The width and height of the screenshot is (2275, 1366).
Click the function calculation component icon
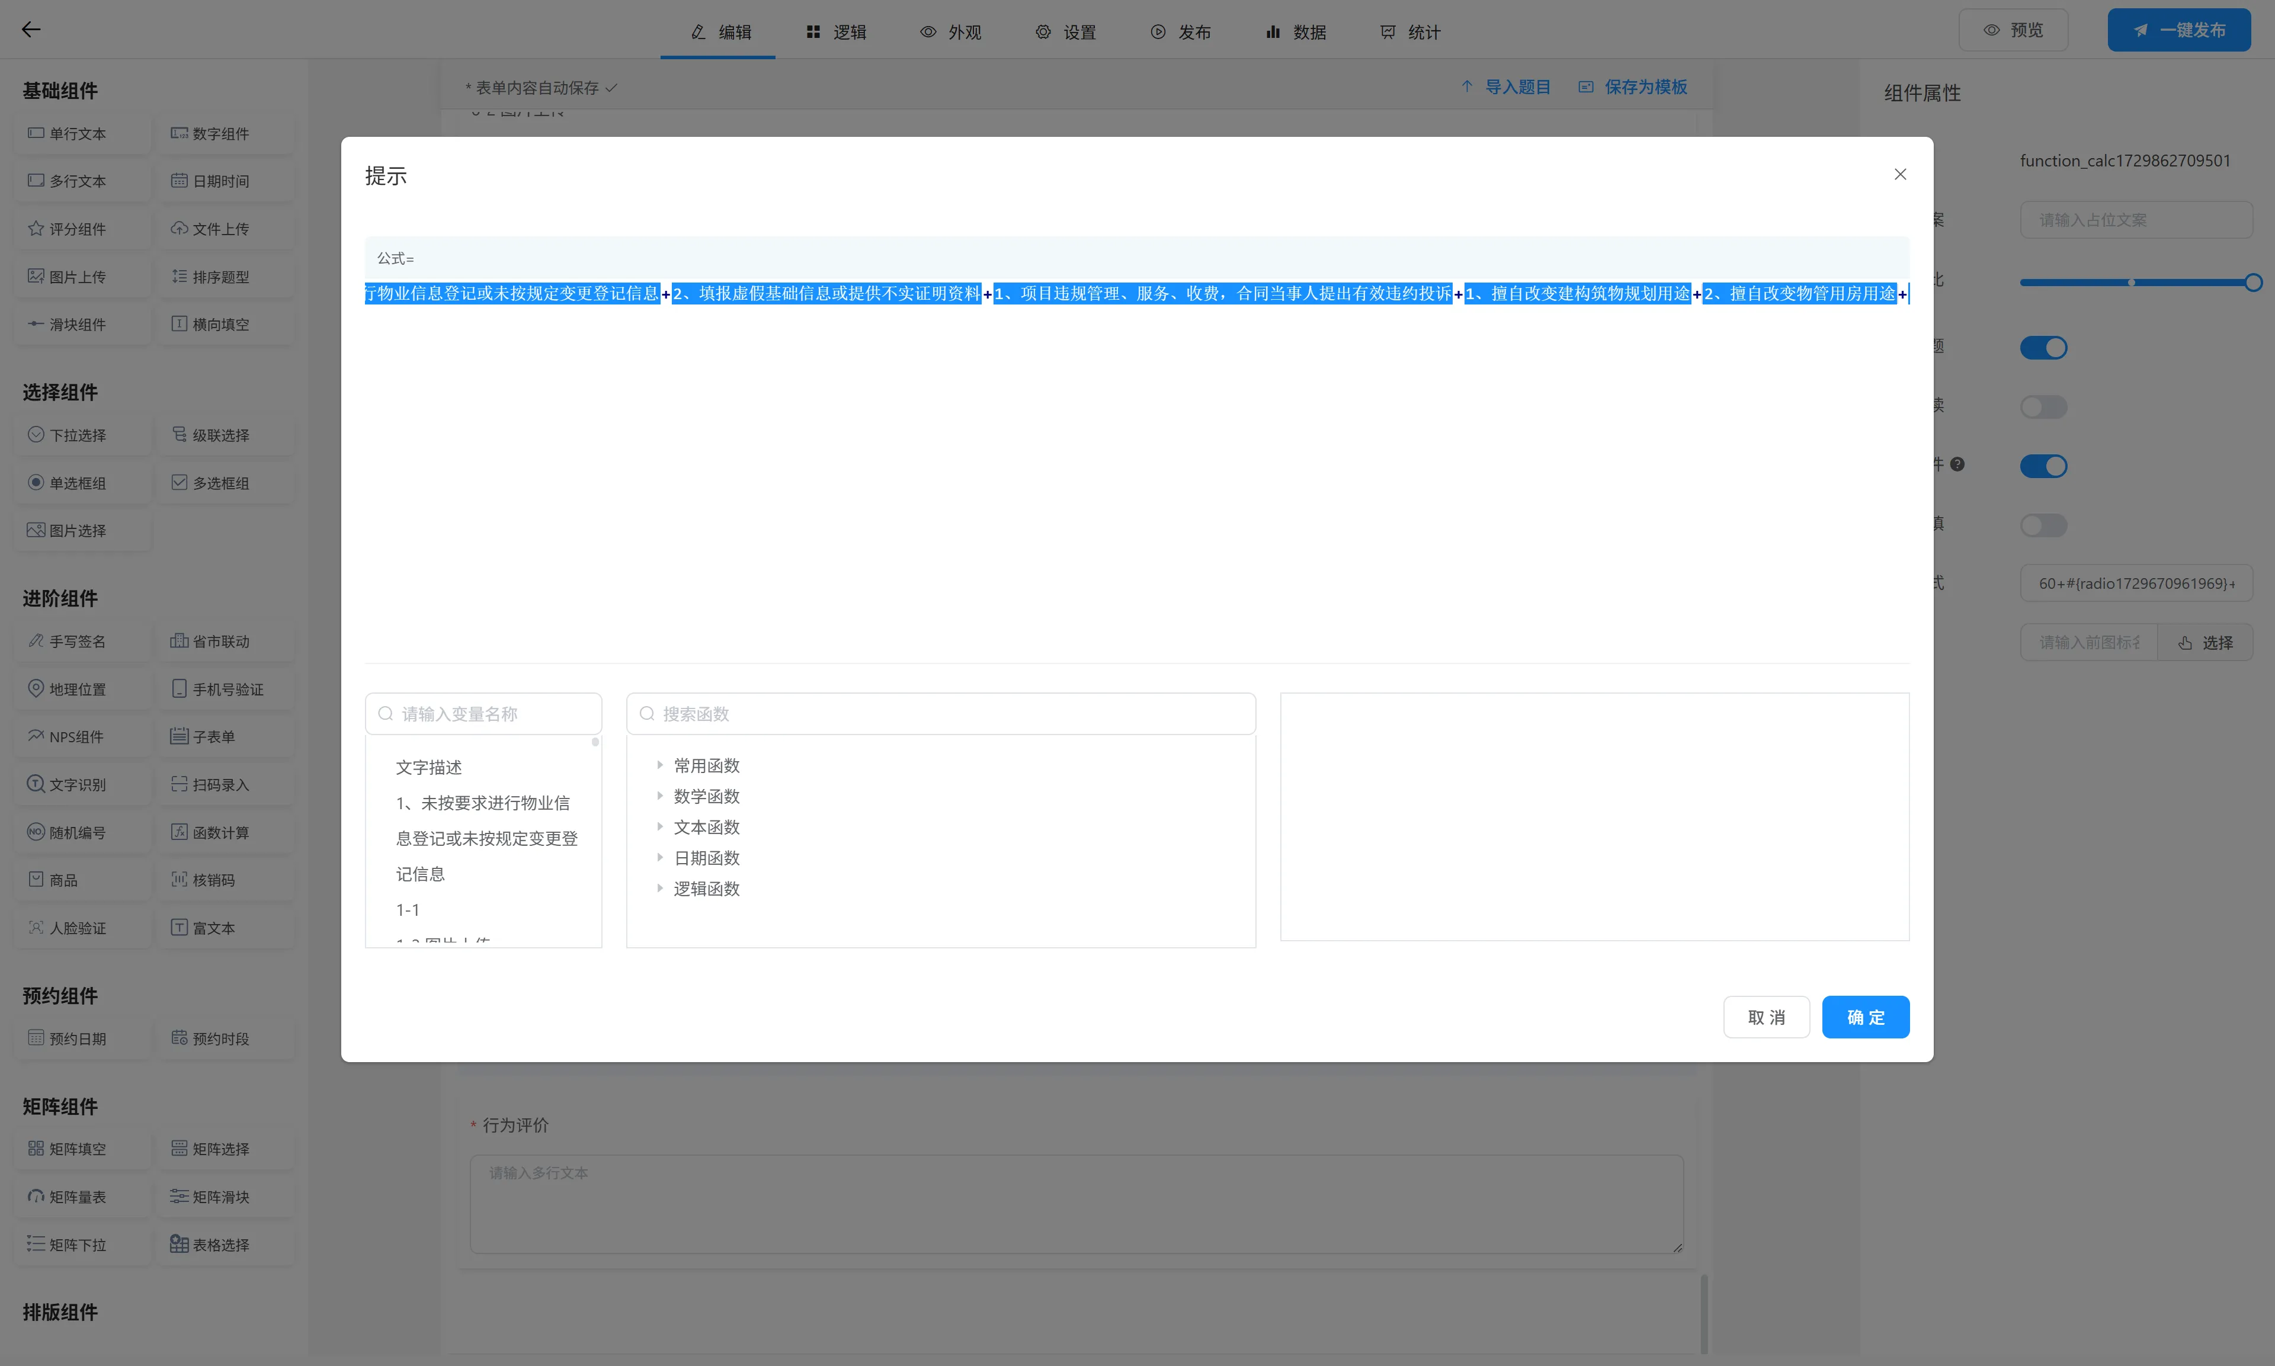(x=180, y=832)
